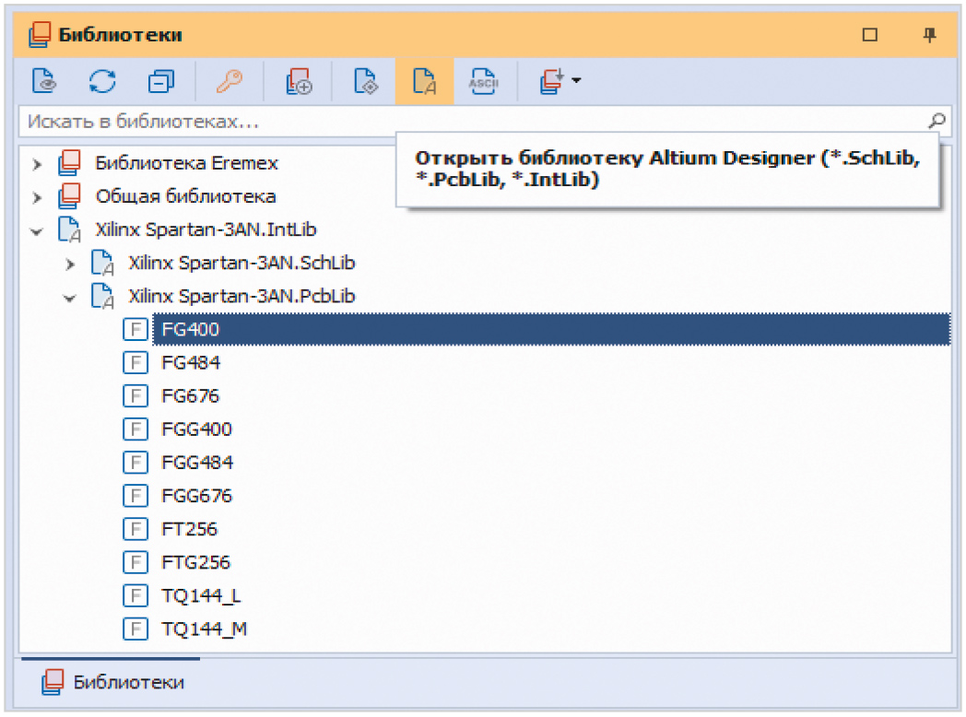This screenshot has width=966, height=717.
Task: Open Altium Designer library import button
Action: [425, 81]
